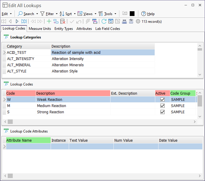The width and height of the screenshot is (205, 181).
Task: Click the duplicate record icon
Action: coord(56,21)
